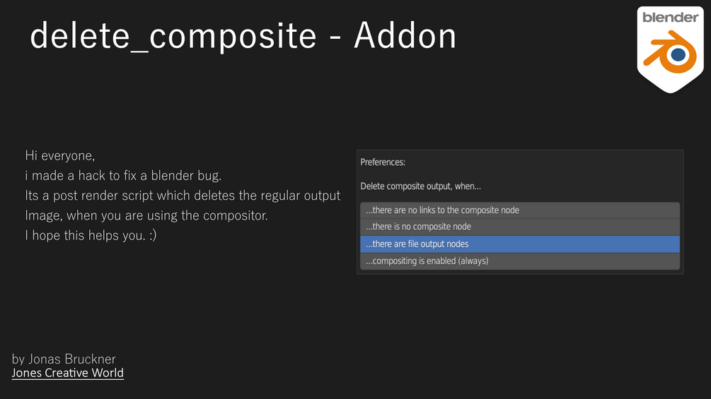Click the 'Preferences:' label
711x399 pixels.
coord(383,162)
